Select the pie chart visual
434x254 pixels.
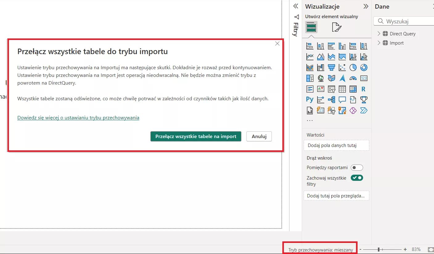click(x=353, y=68)
